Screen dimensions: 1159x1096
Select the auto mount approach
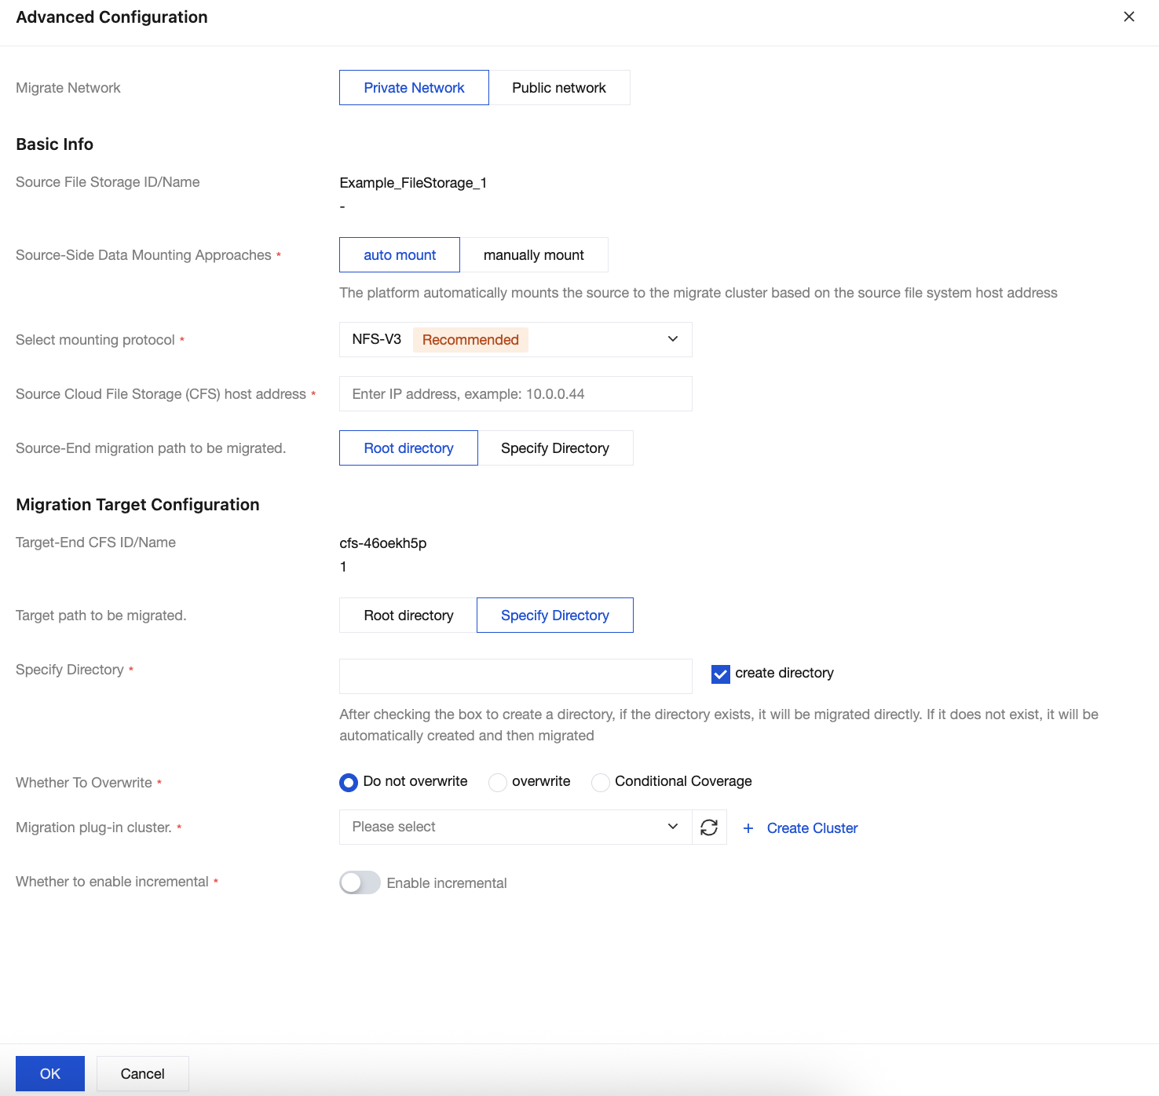coord(400,255)
